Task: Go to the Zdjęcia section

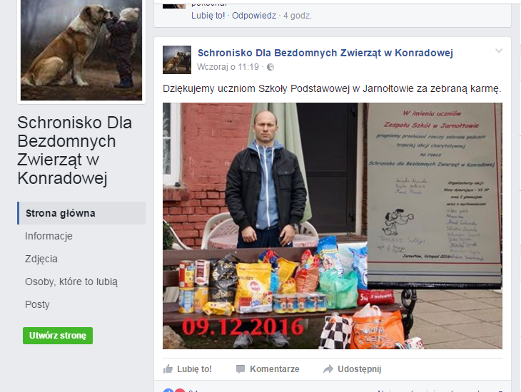Action: [x=41, y=259]
